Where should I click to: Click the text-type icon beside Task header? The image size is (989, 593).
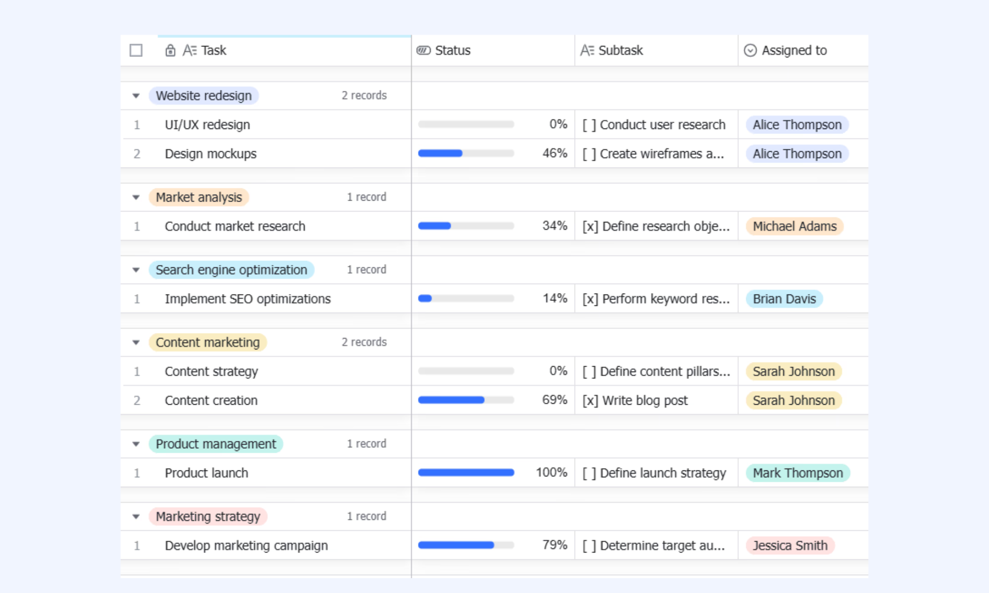[190, 50]
